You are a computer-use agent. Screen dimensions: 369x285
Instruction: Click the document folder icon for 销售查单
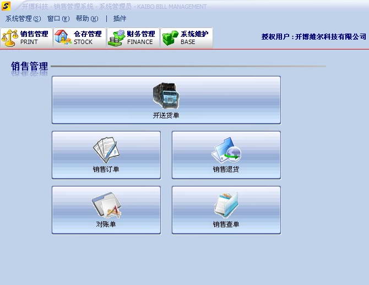click(226, 205)
